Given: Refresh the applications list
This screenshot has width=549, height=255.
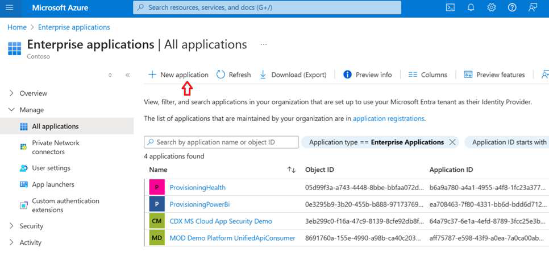Looking at the screenshot, I should [233, 75].
